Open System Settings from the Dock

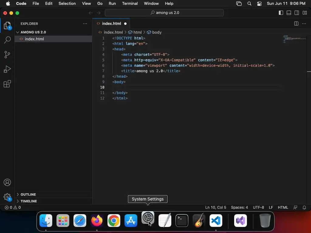tap(148, 218)
